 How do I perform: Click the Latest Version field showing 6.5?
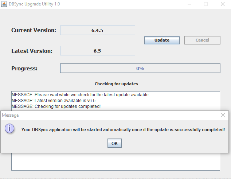pyautogui.click(x=97, y=51)
